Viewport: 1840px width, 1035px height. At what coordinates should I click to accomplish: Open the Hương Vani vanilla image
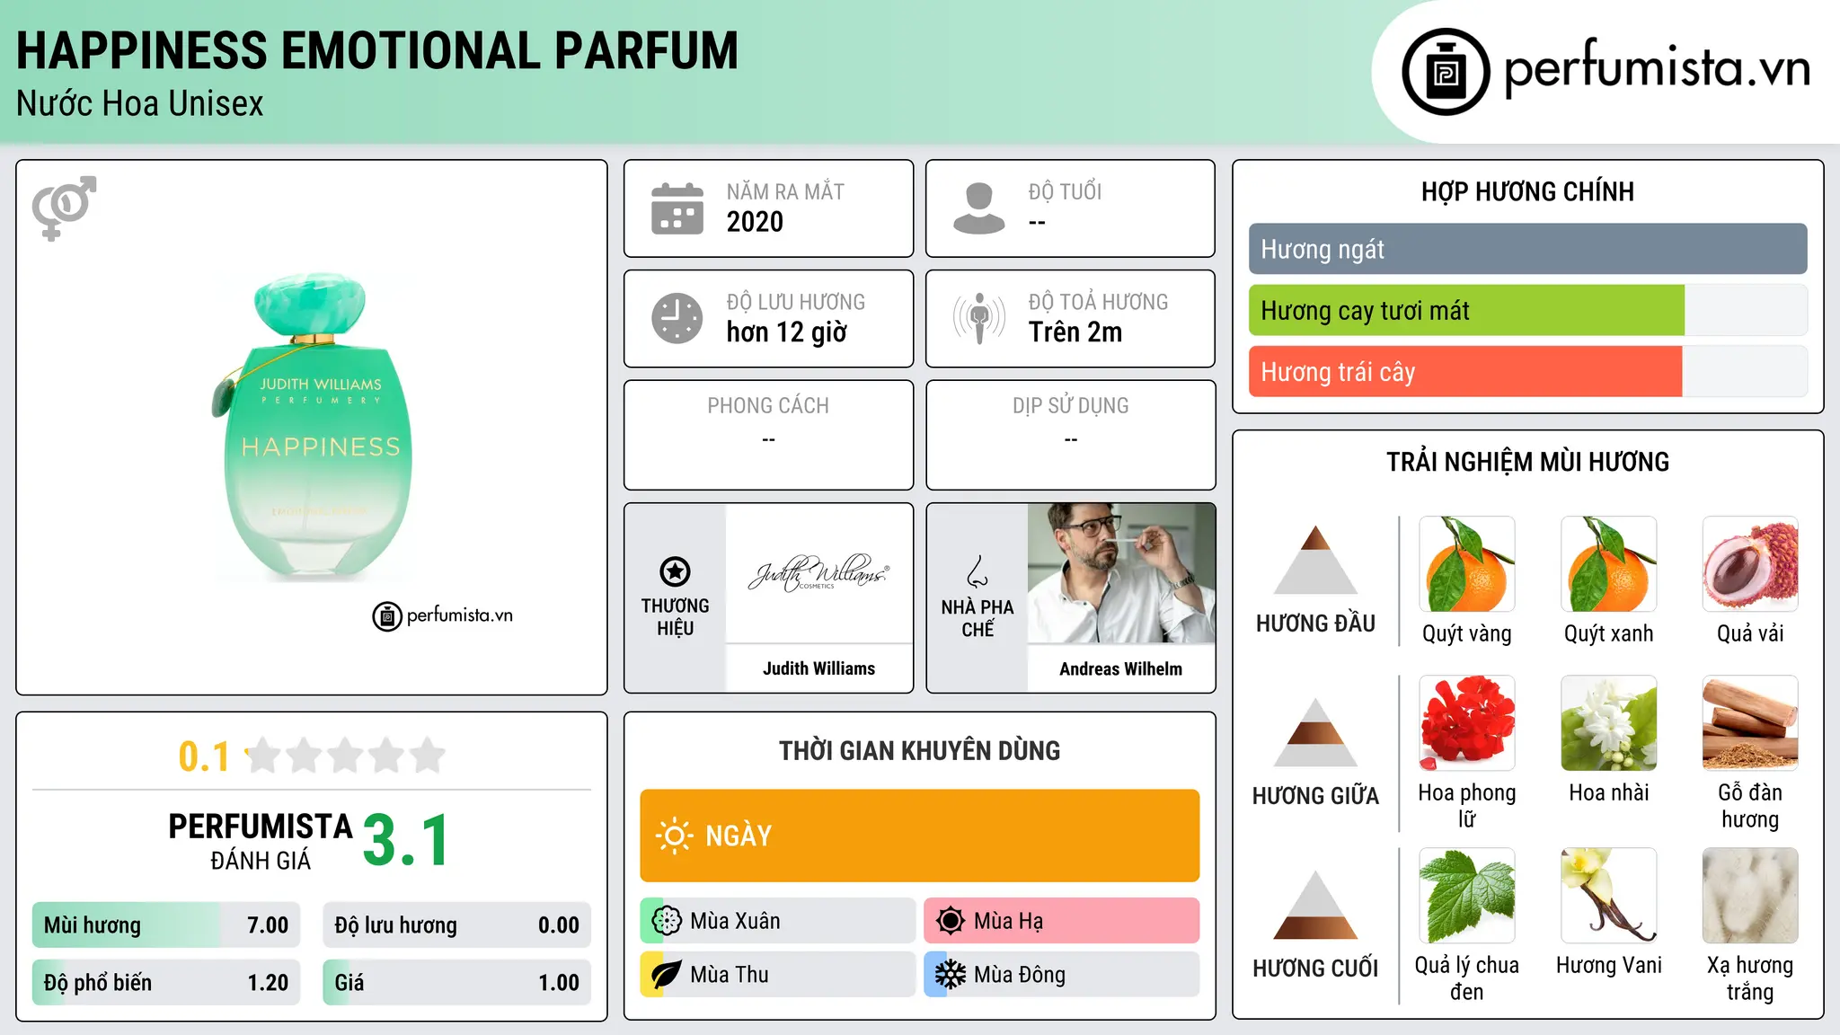[1609, 896]
